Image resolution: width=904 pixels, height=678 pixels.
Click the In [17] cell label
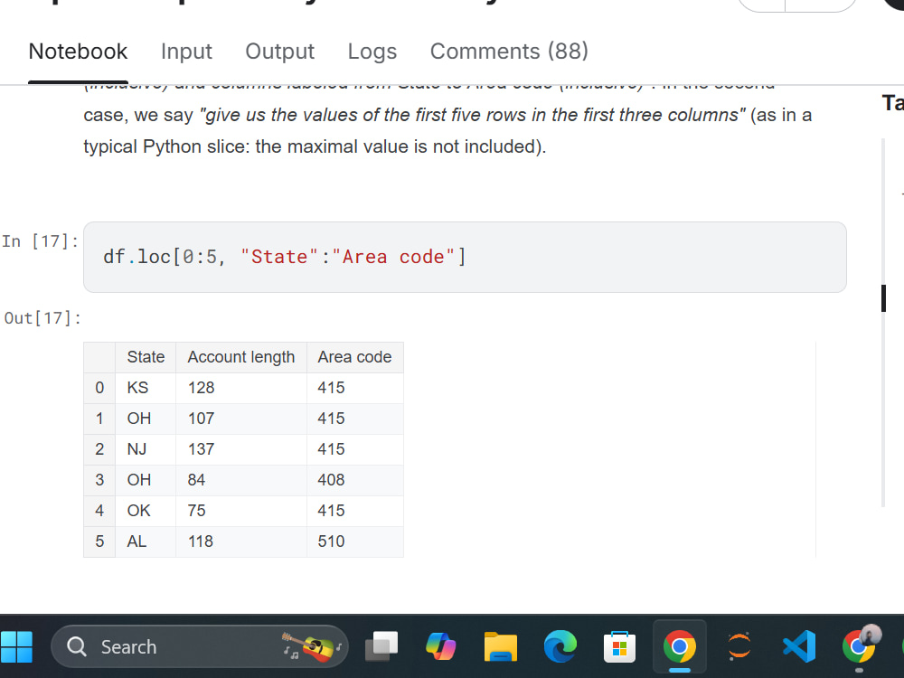tap(40, 241)
